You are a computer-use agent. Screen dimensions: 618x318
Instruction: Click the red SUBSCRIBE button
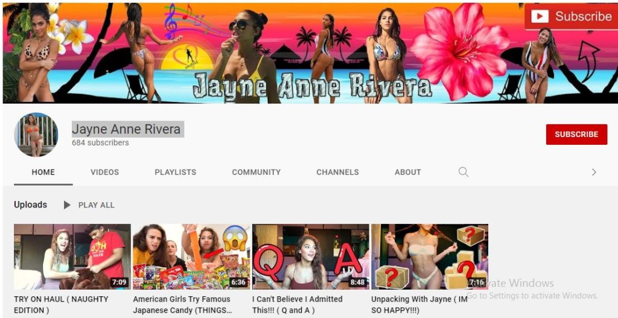576,135
